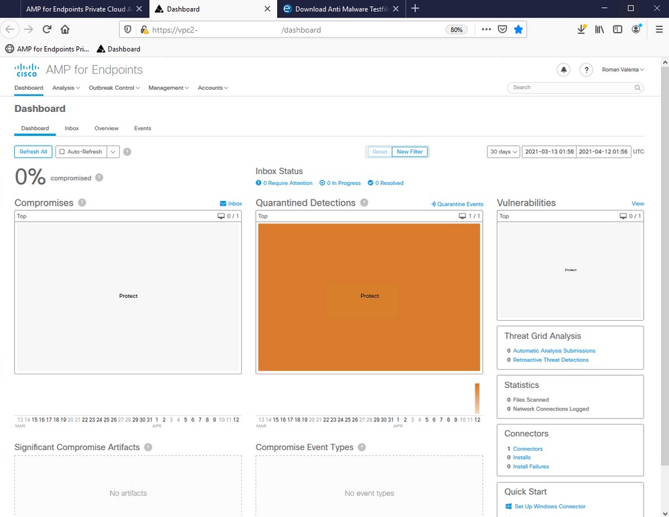Image resolution: width=669 pixels, height=517 pixels.
Task: Click the Refresh All button
Action: point(33,151)
